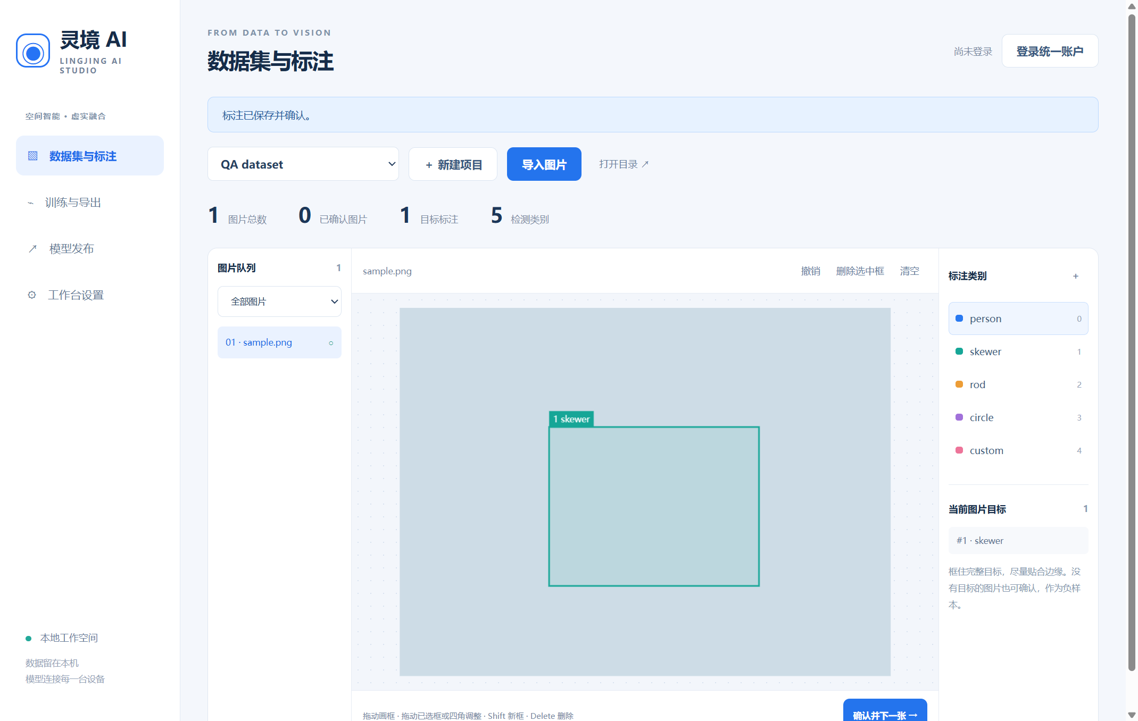Click the Lingjing AI logo icon
This screenshot has height=721, width=1138.
(x=33, y=51)
